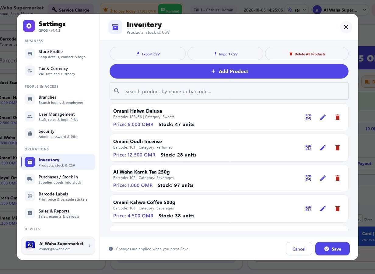Open Sales & Reports section
The image size is (375, 274).
click(58, 213)
